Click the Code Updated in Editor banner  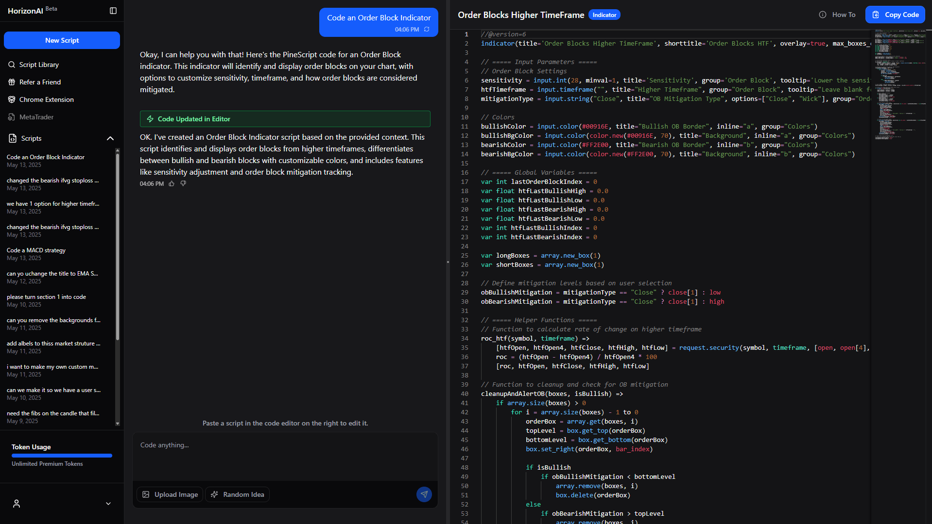pyautogui.click(x=285, y=119)
